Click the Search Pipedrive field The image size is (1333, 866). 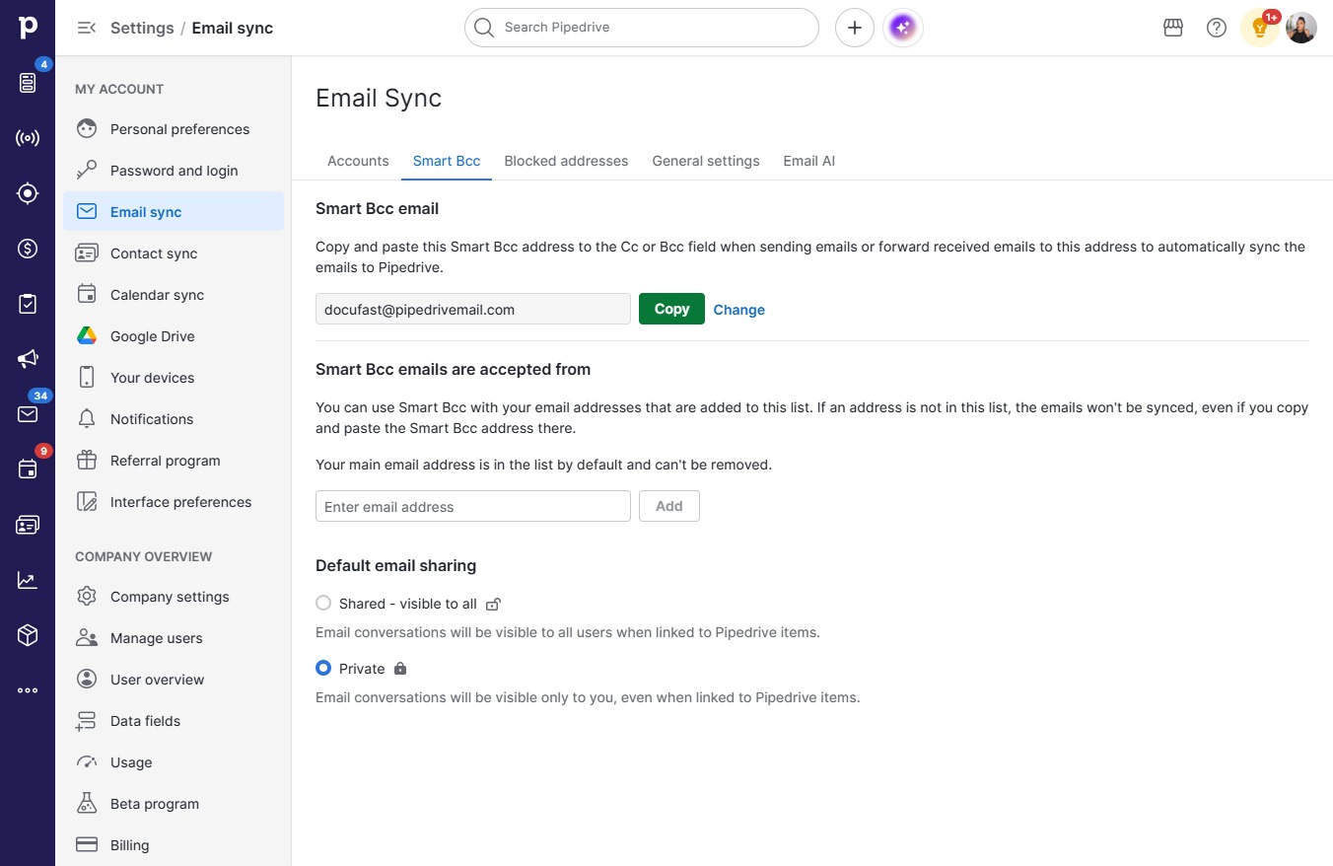pos(642,28)
